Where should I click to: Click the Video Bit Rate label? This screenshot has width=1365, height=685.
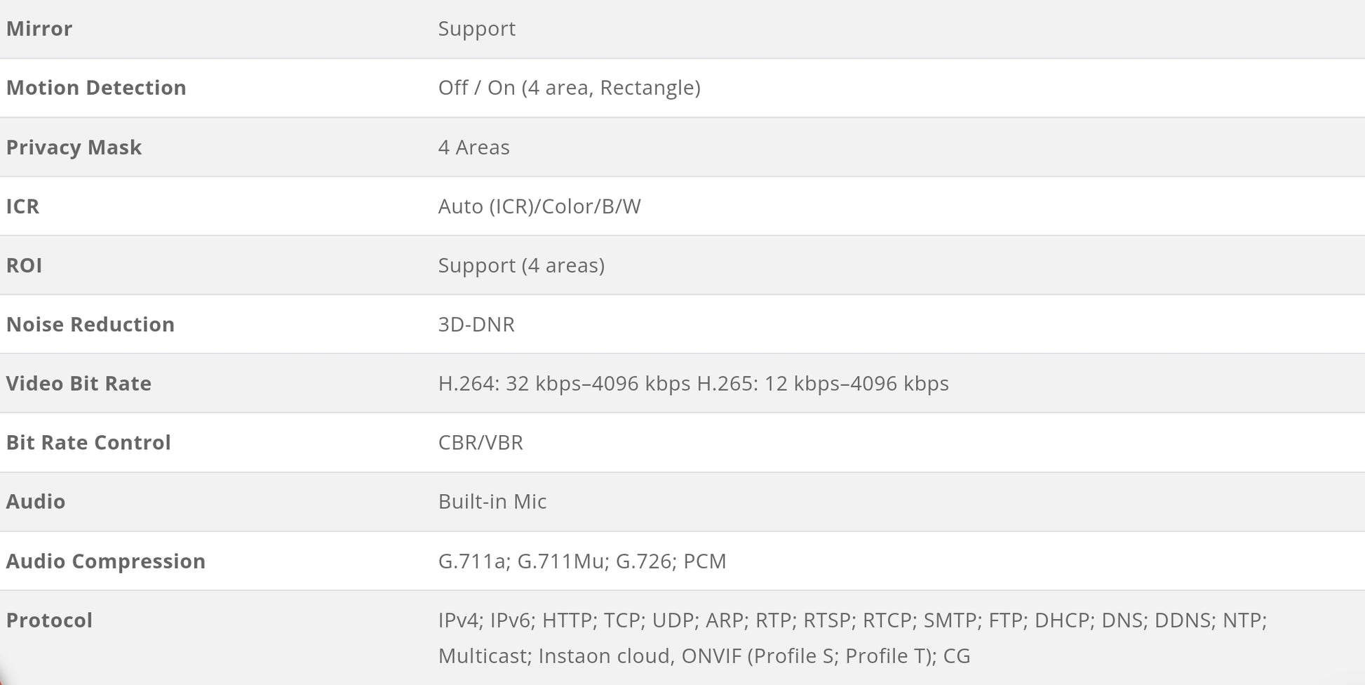tap(79, 383)
